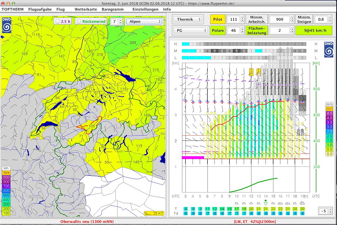
Task: Open the Einstellungen menu
Action: pyautogui.click(x=145, y=9)
